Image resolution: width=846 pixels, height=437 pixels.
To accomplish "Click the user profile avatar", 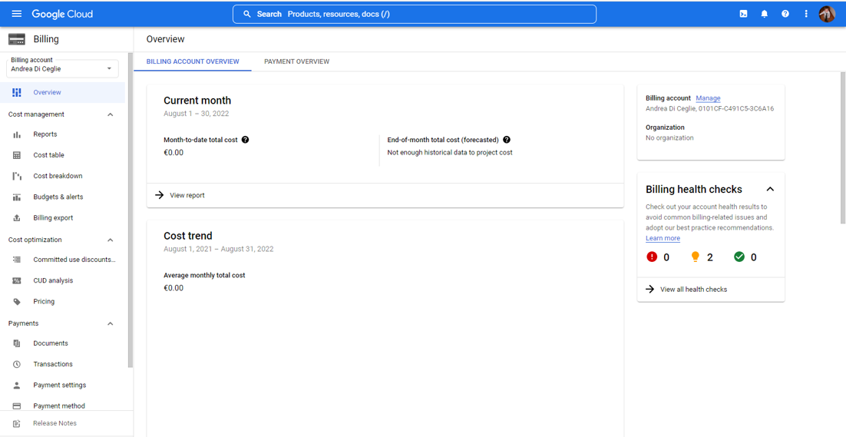I will coord(827,14).
